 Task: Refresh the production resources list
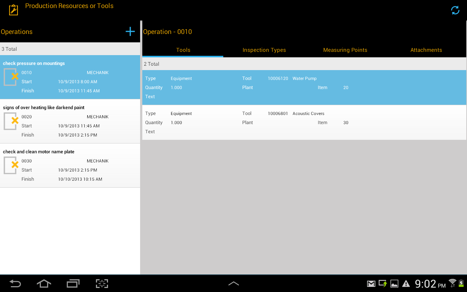[455, 10]
